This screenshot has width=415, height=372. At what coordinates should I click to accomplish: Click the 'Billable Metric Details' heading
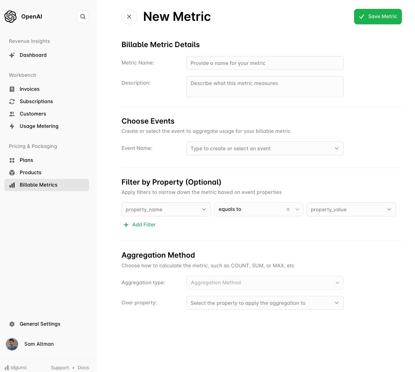pos(160,44)
